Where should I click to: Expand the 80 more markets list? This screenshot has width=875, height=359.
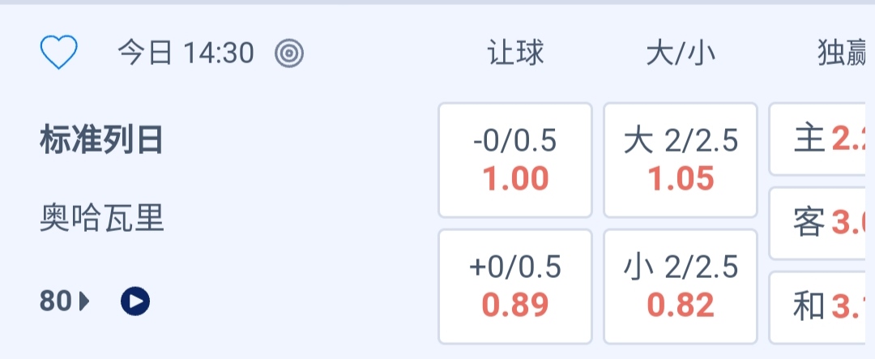point(55,301)
